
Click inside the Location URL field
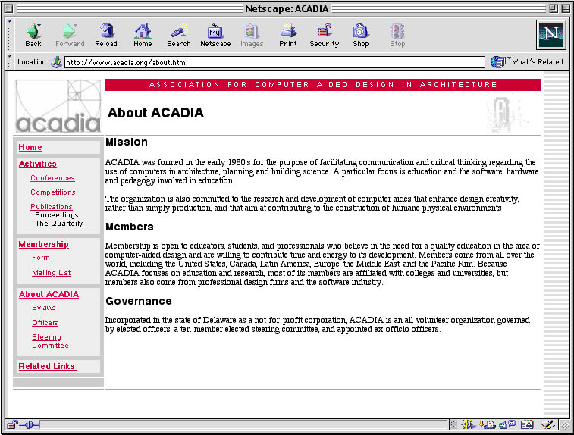tap(274, 62)
